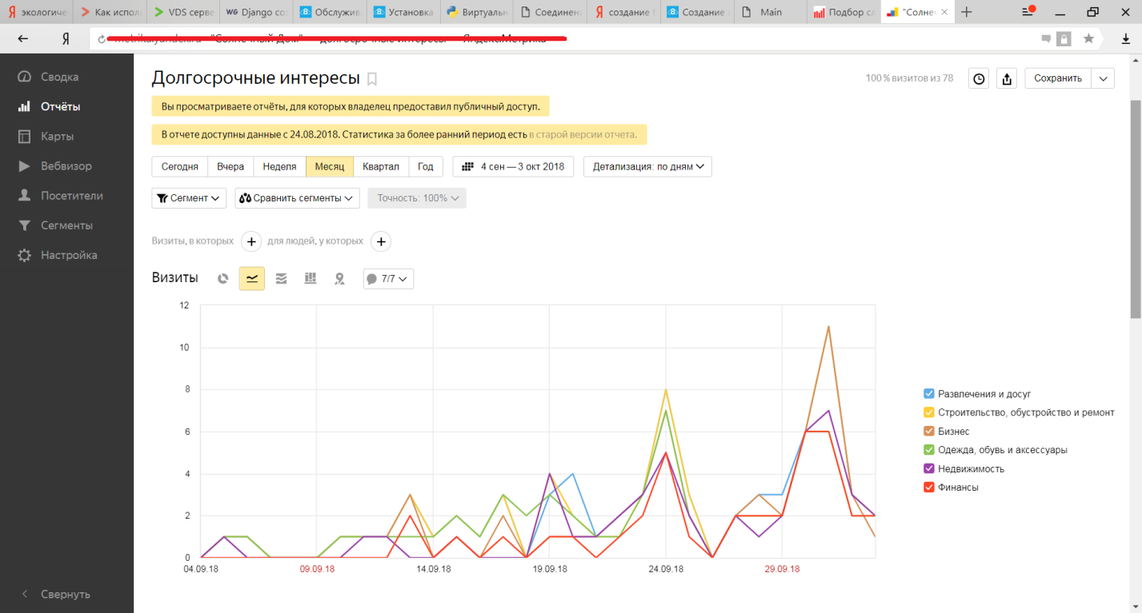Screen dimensions: 1142x613
Task: Click the export report icon
Action: coord(1008,78)
